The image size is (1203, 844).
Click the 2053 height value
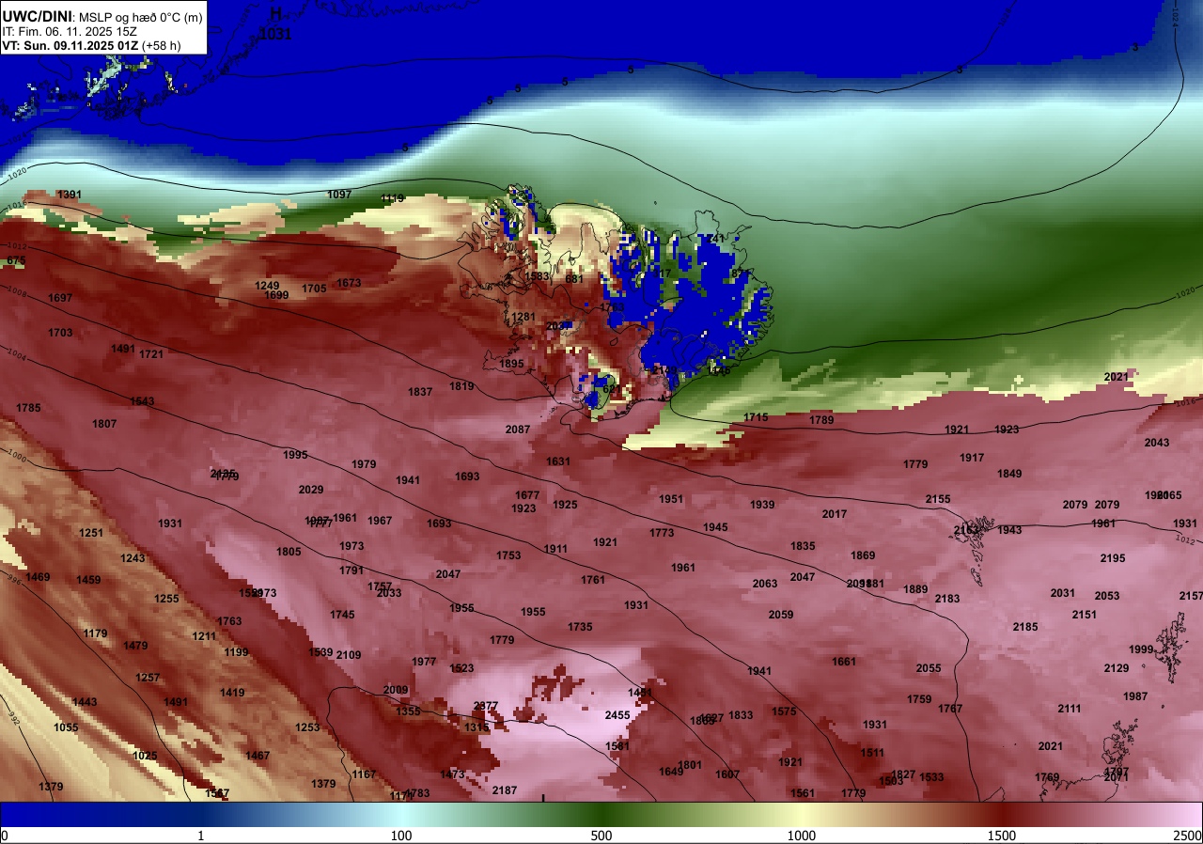[x=1107, y=596]
